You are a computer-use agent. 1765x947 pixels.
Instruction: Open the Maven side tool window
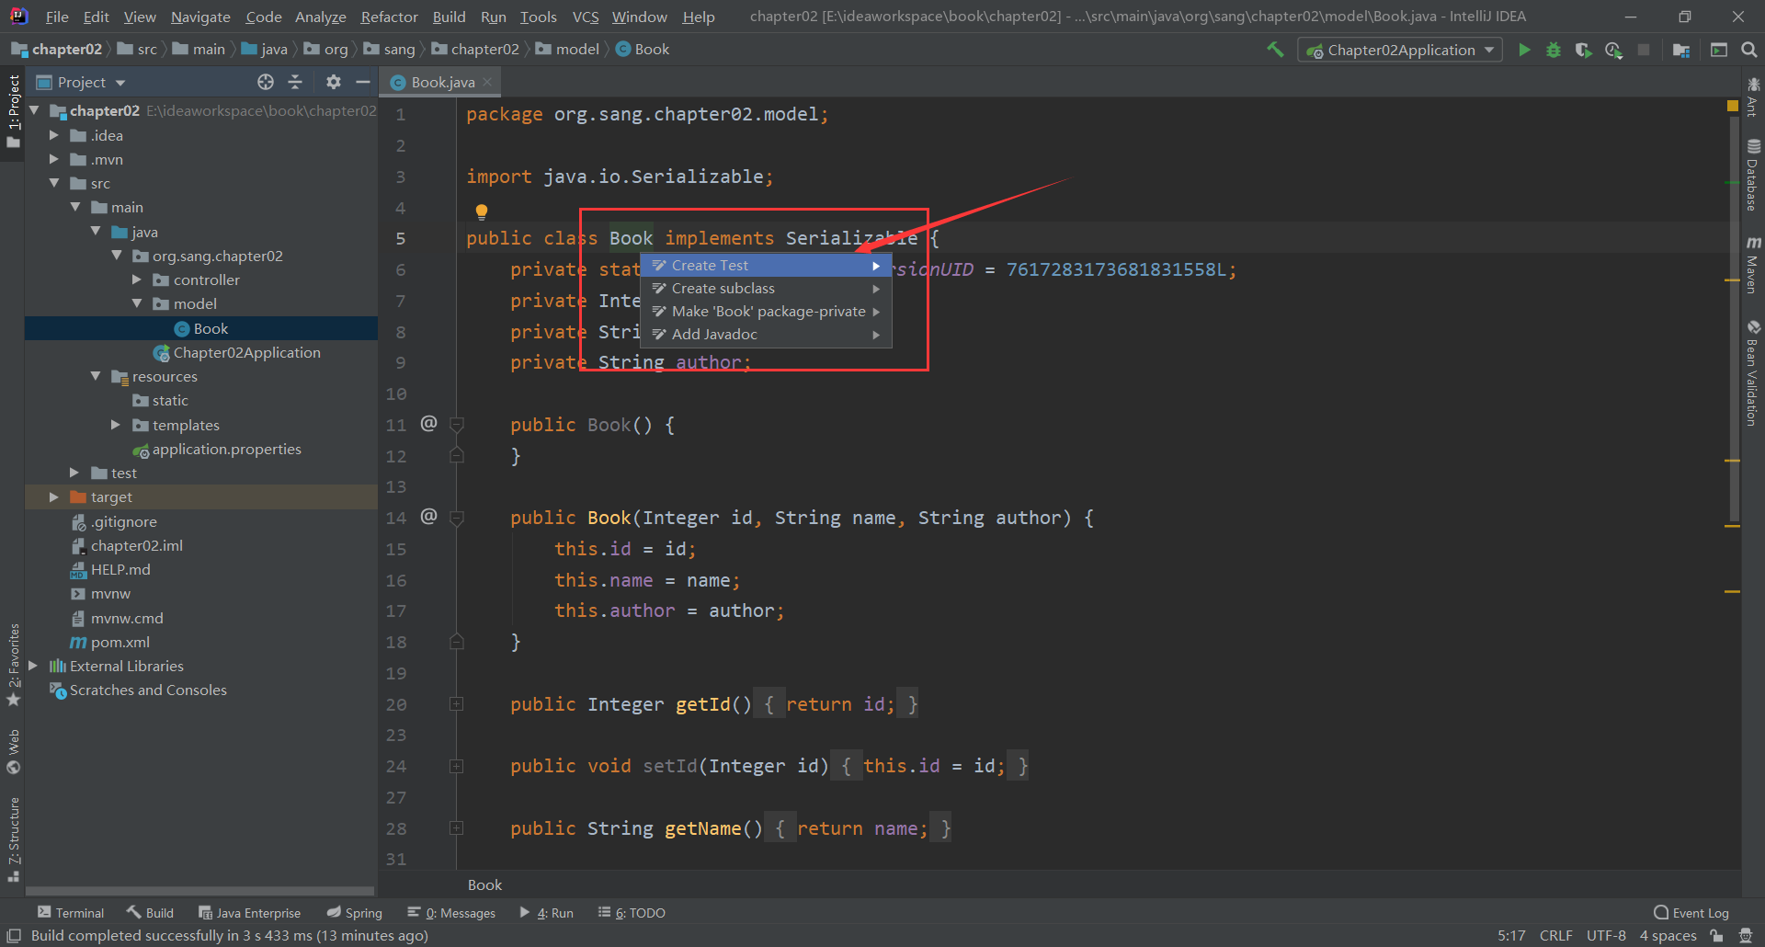coord(1752,265)
